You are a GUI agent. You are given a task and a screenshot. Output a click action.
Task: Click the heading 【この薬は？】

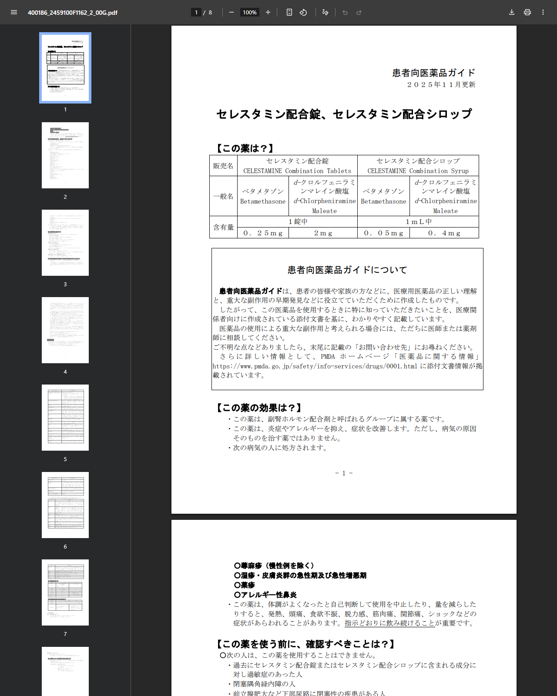coord(245,148)
